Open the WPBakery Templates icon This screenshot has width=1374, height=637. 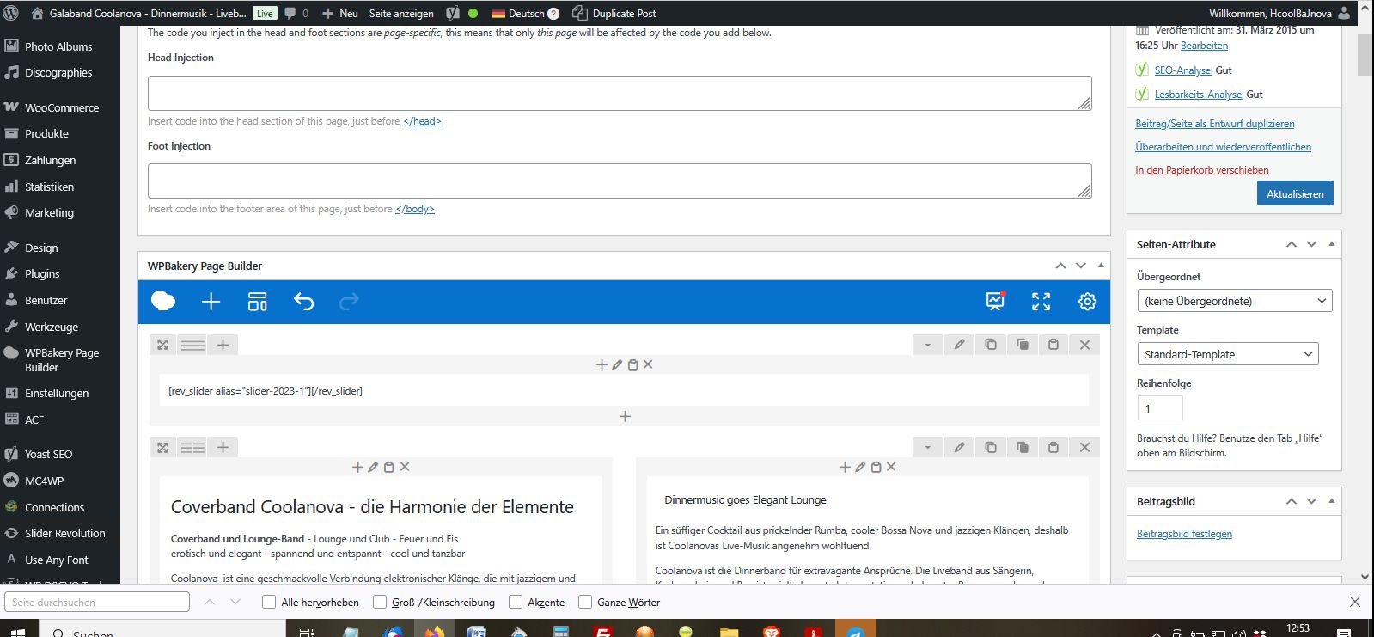(257, 302)
